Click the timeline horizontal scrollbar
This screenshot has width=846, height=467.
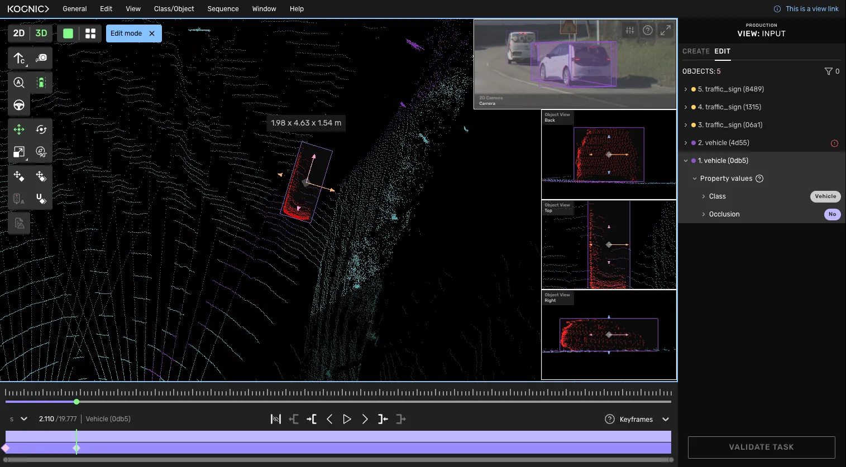tap(338, 460)
